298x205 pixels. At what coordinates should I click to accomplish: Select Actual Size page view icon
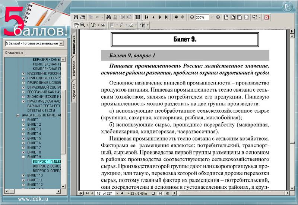click(226, 17)
